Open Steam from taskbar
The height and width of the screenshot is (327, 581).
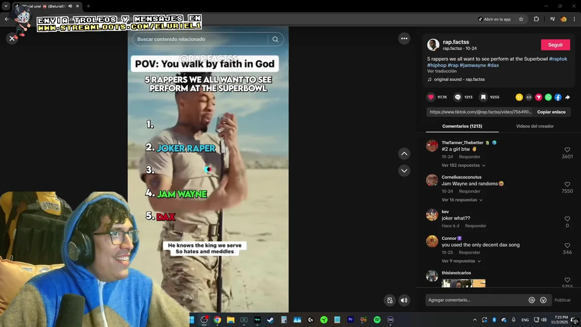270,320
